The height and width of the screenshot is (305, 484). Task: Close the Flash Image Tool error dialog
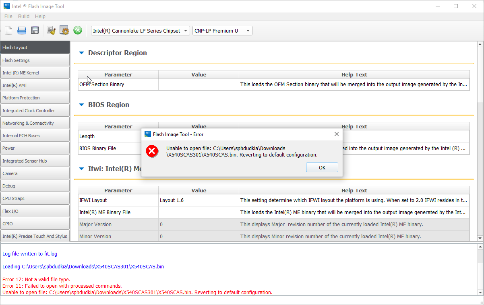click(x=337, y=134)
